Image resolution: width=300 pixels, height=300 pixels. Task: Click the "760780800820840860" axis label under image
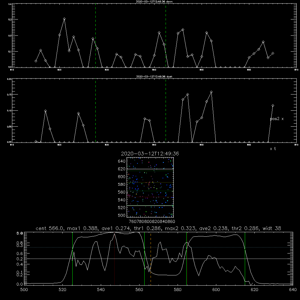point(152,222)
